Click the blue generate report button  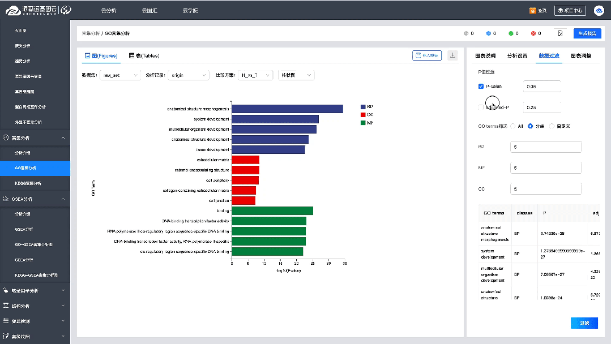587,33
